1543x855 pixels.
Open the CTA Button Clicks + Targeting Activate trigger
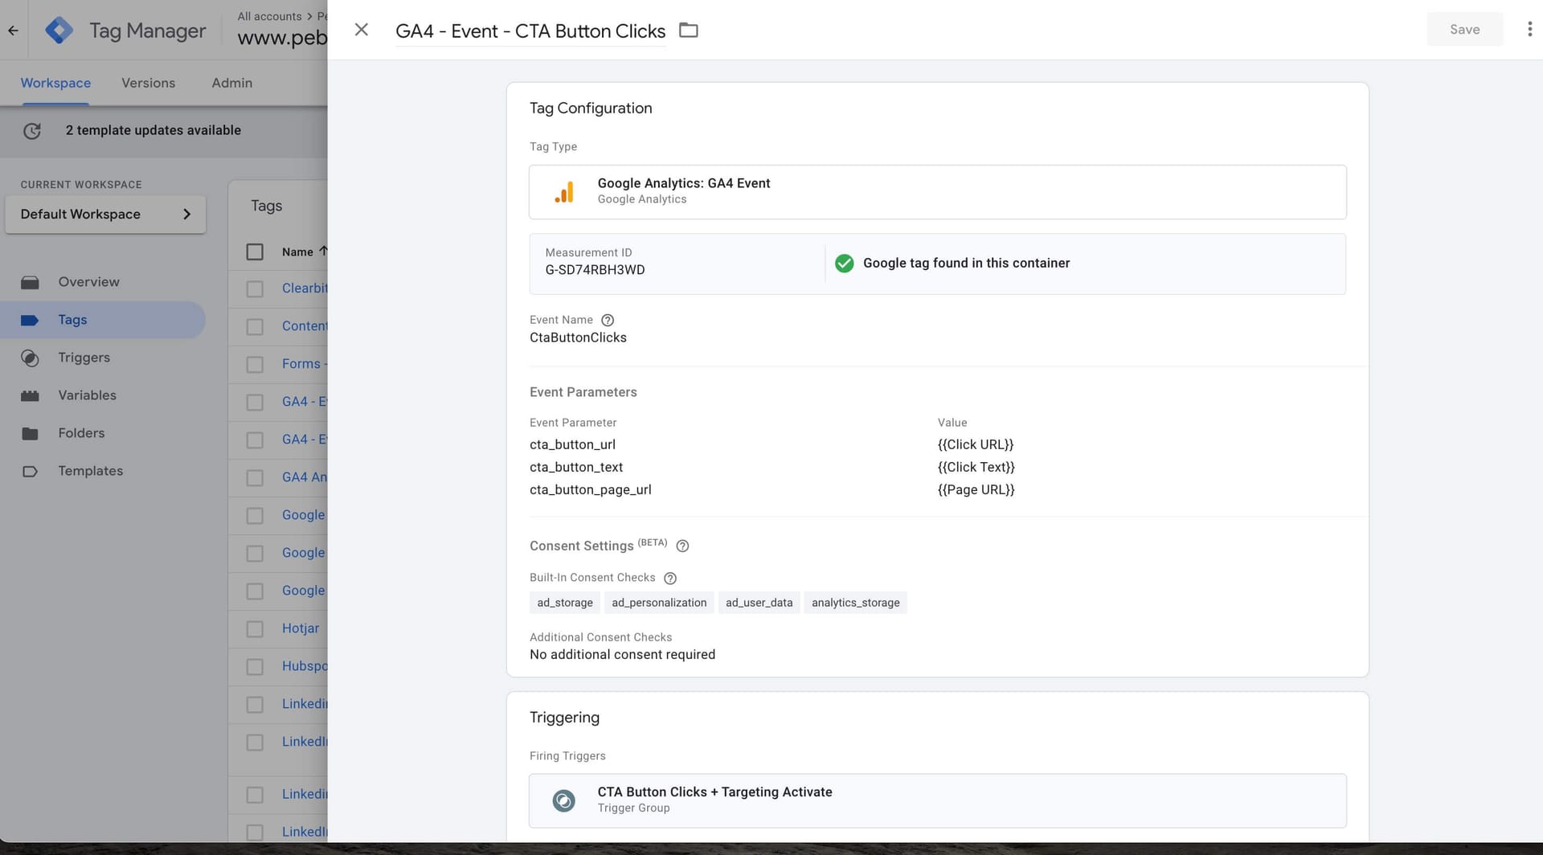(937, 800)
